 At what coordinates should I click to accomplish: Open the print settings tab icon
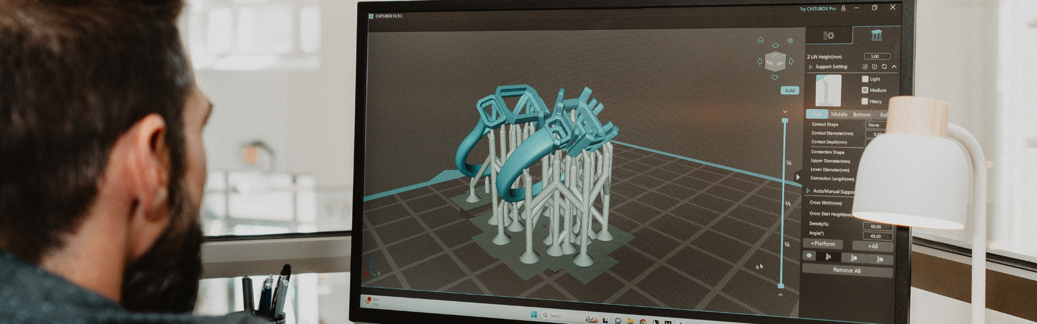829,36
